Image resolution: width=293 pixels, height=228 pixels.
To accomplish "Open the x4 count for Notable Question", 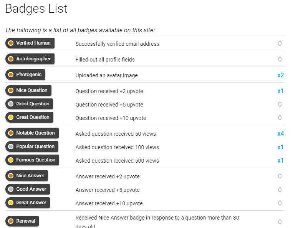I will [x=280, y=133].
